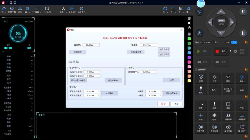Open the 氧气 gas type dropdown
The width and height of the screenshot is (250, 140).
pos(215,90)
